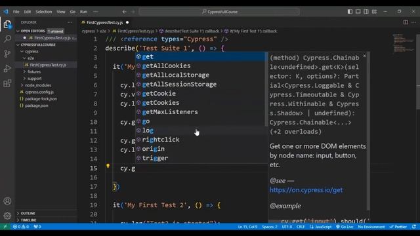Open package-lock.json in explorer
420x236 pixels.
(41, 99)
